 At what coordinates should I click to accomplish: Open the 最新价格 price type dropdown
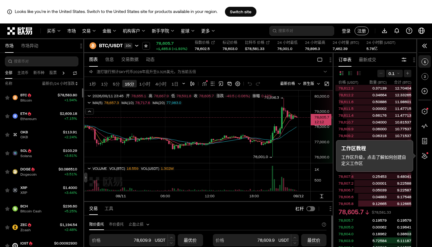pos(290,83)
